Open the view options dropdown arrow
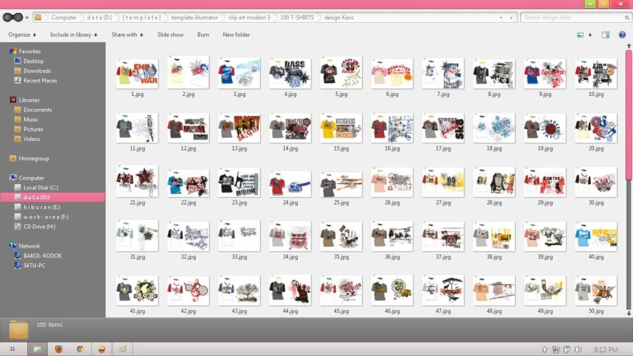Image resolution: width=633 pixels, height=356 pixels. pyautogui.click(x=590, y=35)
